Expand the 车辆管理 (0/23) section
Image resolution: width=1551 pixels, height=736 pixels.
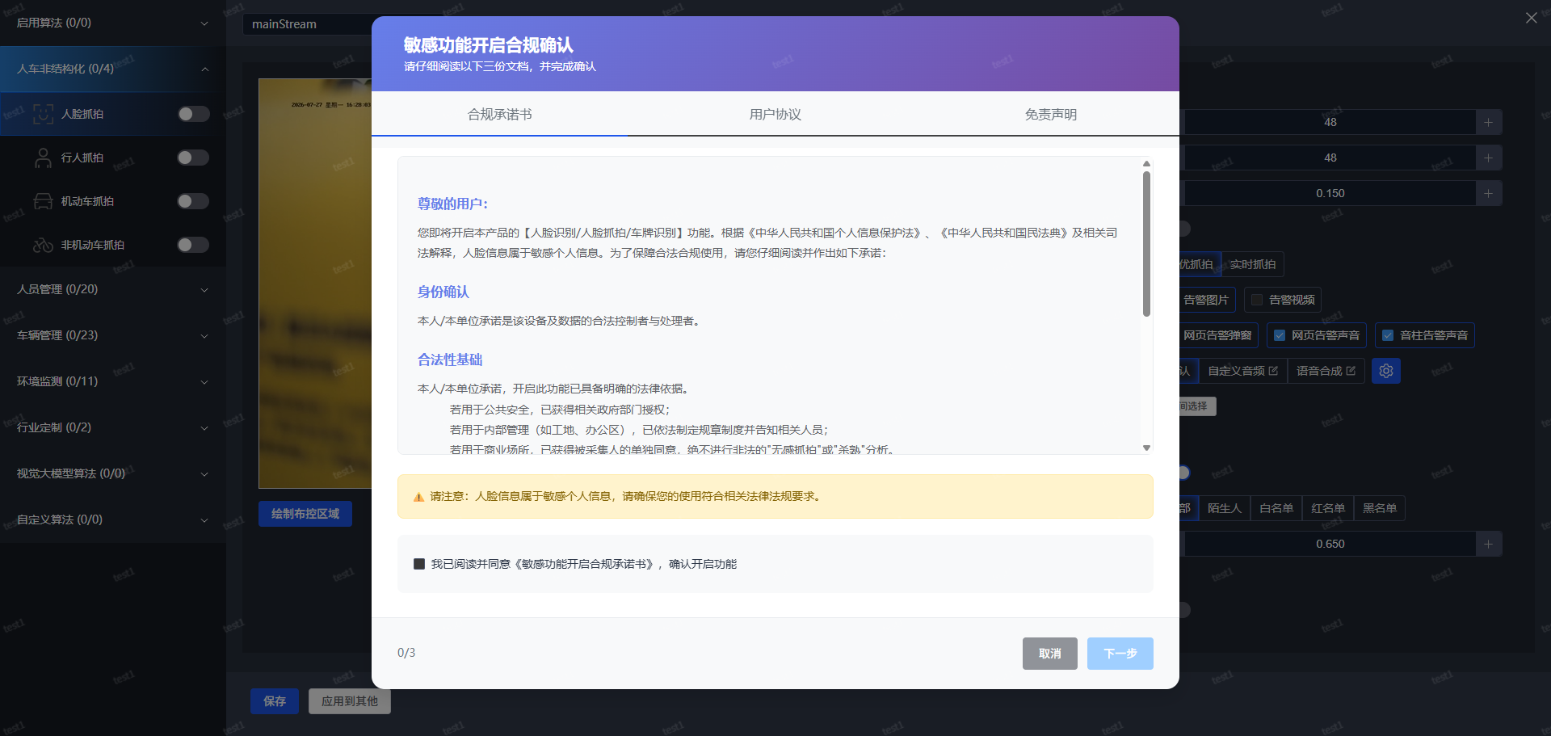113,335
